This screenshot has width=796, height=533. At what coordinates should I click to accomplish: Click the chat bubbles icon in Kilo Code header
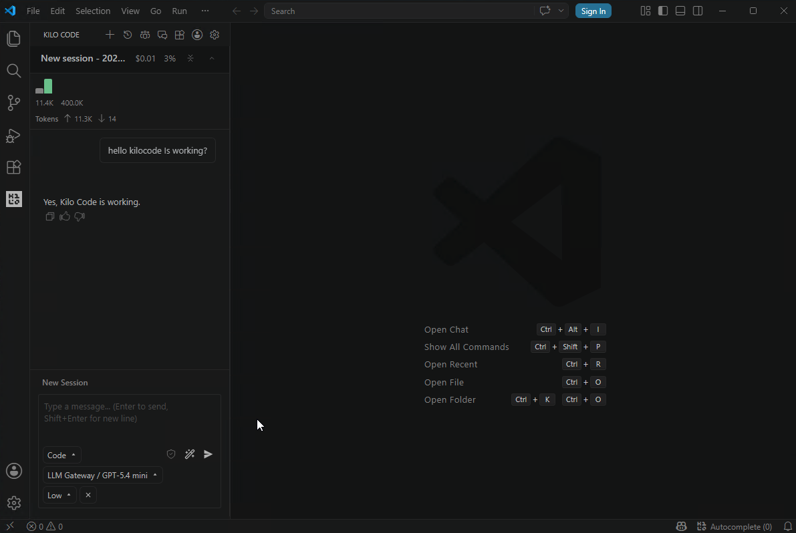point(162,35)
